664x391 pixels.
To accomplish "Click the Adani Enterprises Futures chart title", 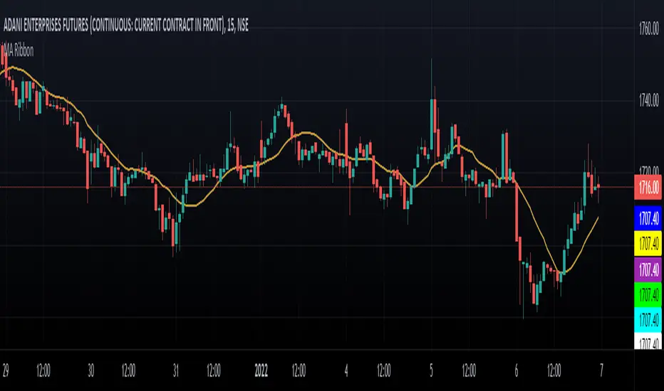I will (x=126, y=26).
